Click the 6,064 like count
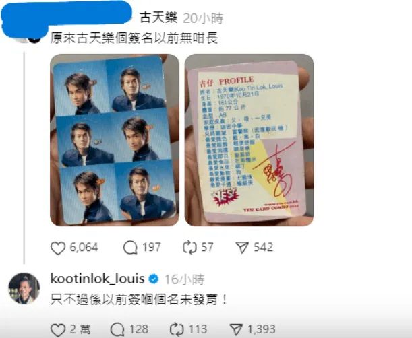Screen dimensions: 412x338 click(x=84, y=248)
